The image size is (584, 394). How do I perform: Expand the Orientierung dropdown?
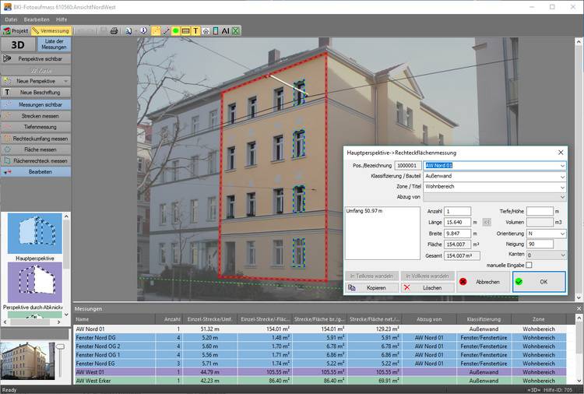(x=561, y=233)
